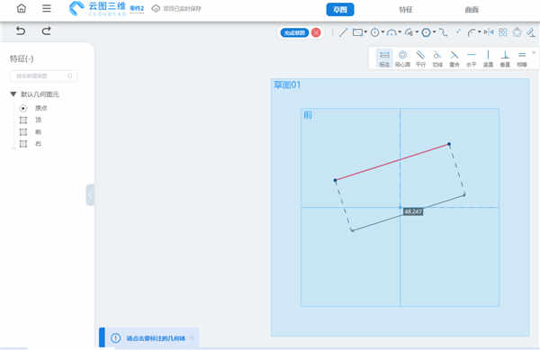Viewport: 540px width, 350px height.
Task: Apply the Parallel (平行) constraint
Action: click(420, 58)
